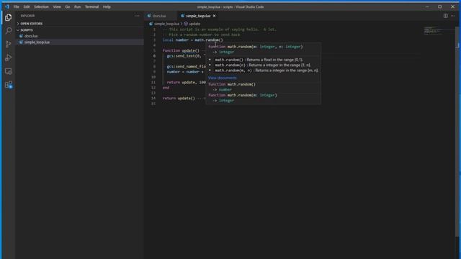
Task: Click the Lua file icon beside docs.lua
Action: click(x=21, y=36)
